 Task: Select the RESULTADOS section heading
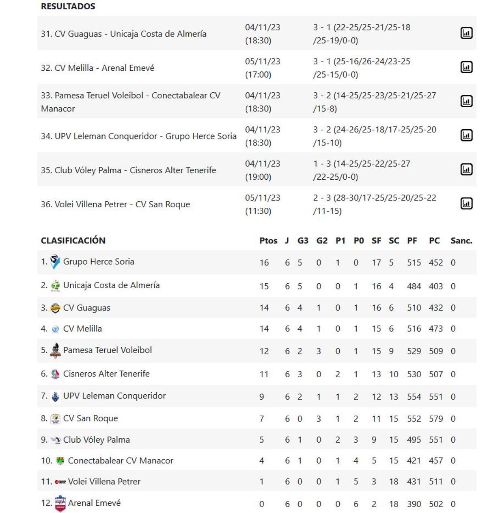67,7
